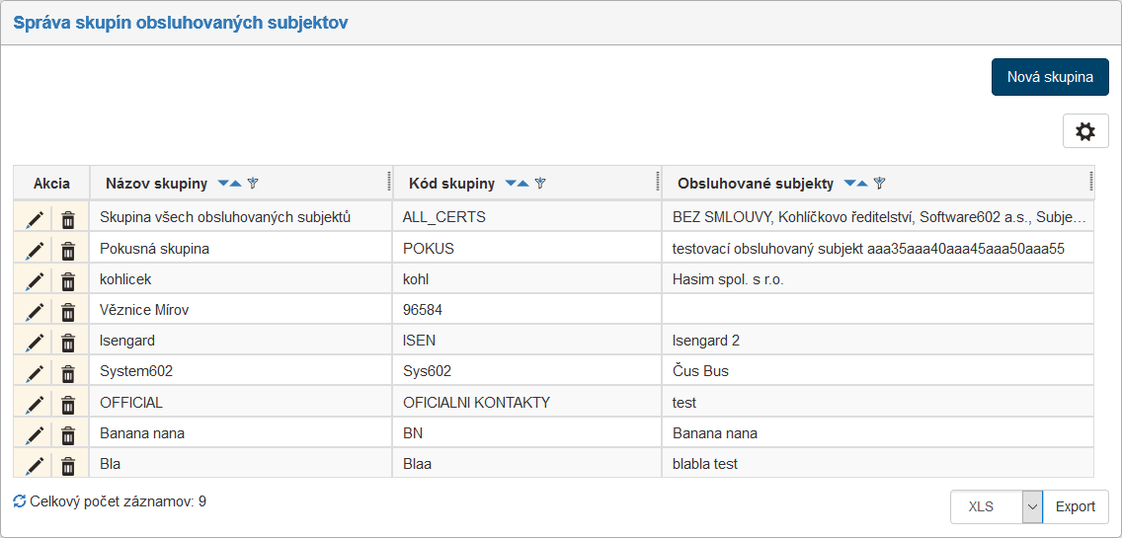The image size is (1122, 538).
Task: Click filter icon on Obsluhované subjekty column
Action: pyautogui.click(x=879, y=184)
